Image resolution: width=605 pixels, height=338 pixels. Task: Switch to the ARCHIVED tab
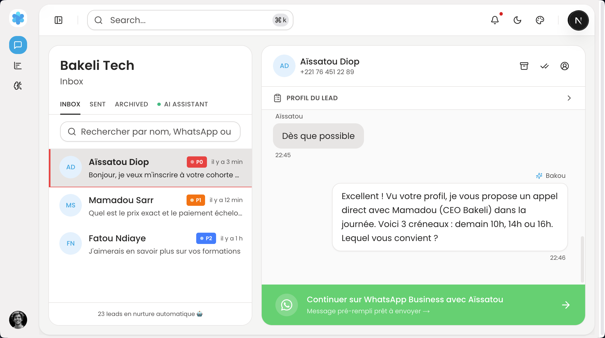[132, 104]
